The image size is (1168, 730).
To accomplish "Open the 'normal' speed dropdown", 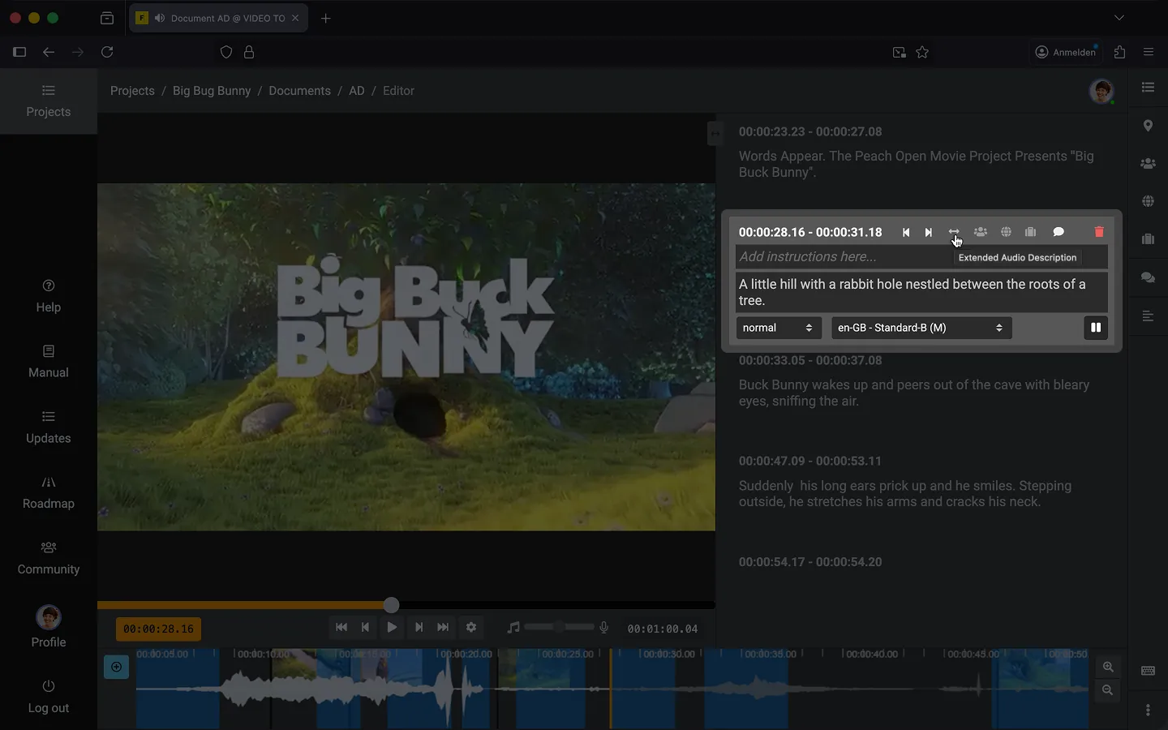I will (778, 328).
